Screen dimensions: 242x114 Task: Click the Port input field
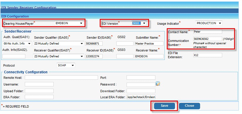coord(141,78)
